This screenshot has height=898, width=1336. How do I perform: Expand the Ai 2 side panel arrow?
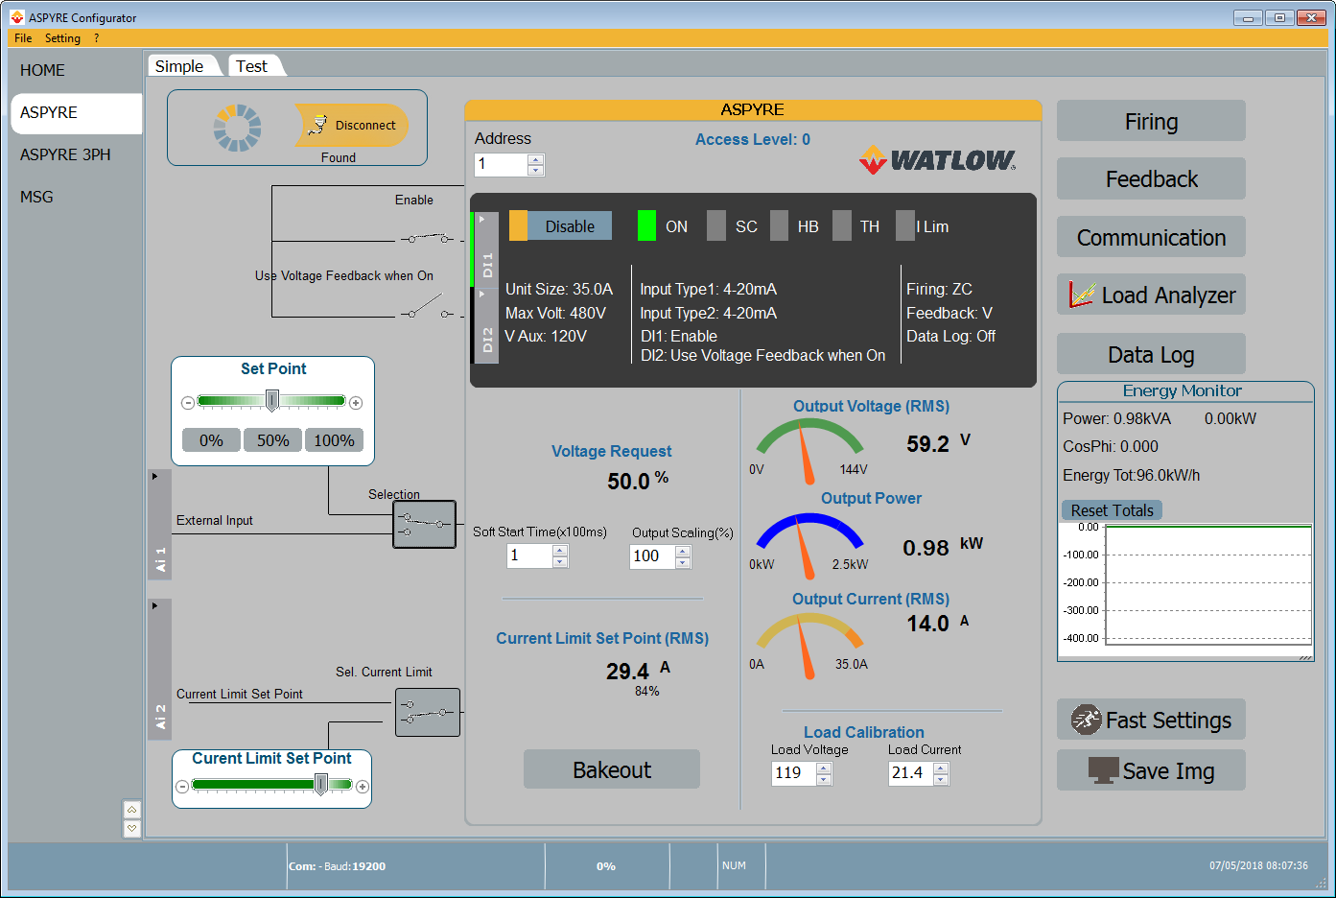155,606
